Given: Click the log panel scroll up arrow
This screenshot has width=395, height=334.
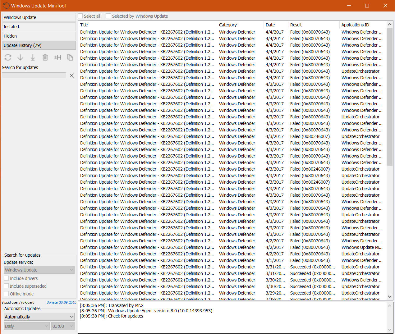Looking at the screenshot, I should pyautogui.click(x=390, y=306).
